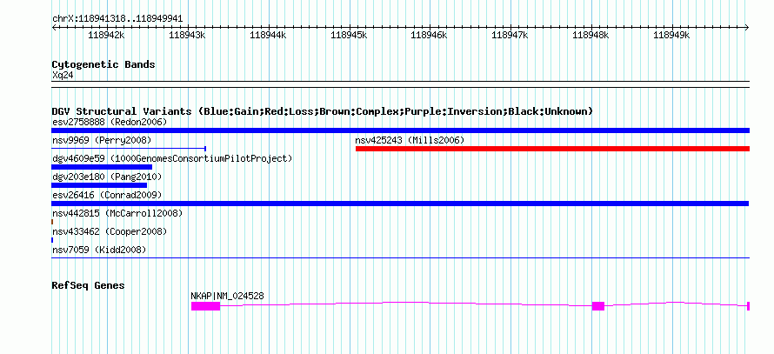This screenshot has width=774, height=354.
Task: Click the 118948k ruler tick label
Action: click(591, 35)
